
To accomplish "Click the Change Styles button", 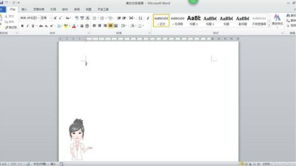I will [277, 21].
